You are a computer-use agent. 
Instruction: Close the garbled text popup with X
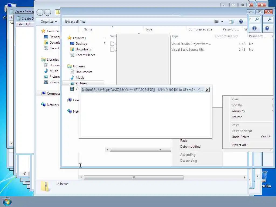click(207, 89)
